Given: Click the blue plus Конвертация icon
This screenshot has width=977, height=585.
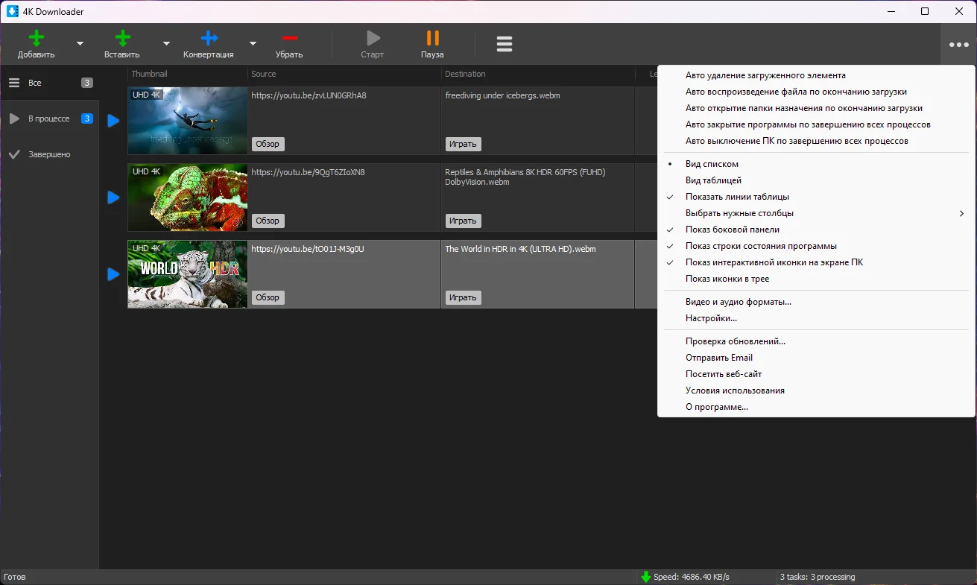Looking at the screenshot, I should 209,38.
